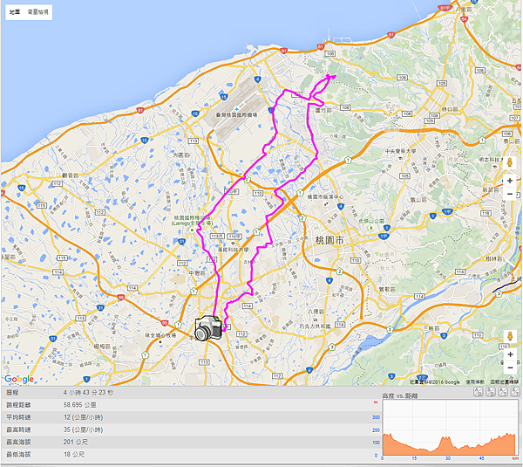
Task: Click the 中央警察大學 label on map
Action: pyautogui.click(x=400, y=151)
